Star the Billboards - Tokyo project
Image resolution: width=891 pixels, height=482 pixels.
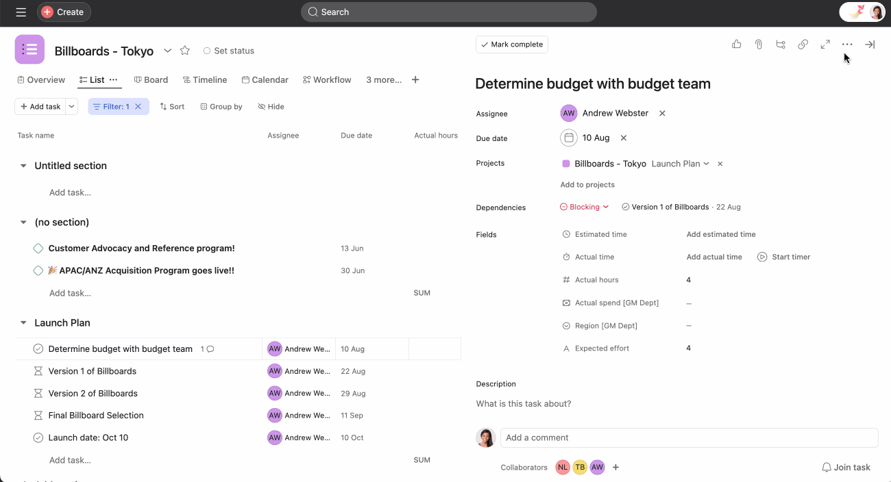click(184, 51)
